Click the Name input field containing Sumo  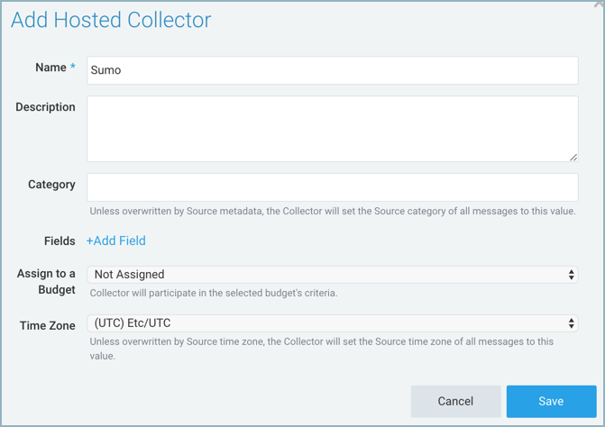coord(332,70)
